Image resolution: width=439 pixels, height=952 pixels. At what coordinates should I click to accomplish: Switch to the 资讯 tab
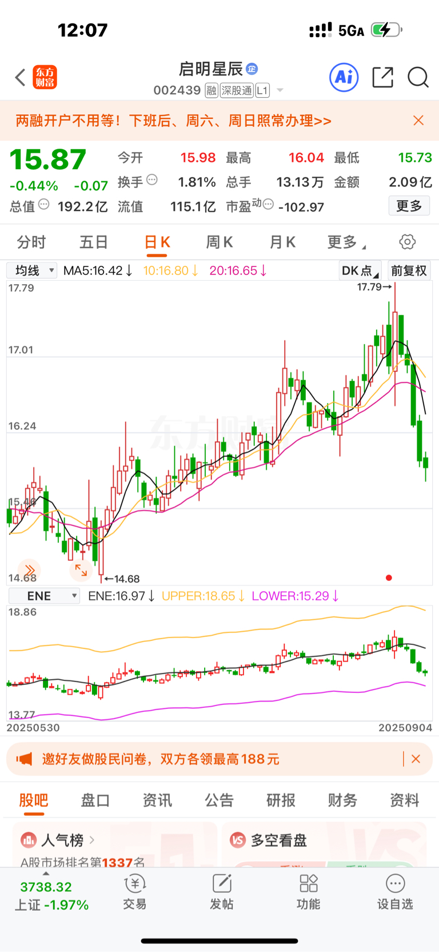(x=157, y=800)
